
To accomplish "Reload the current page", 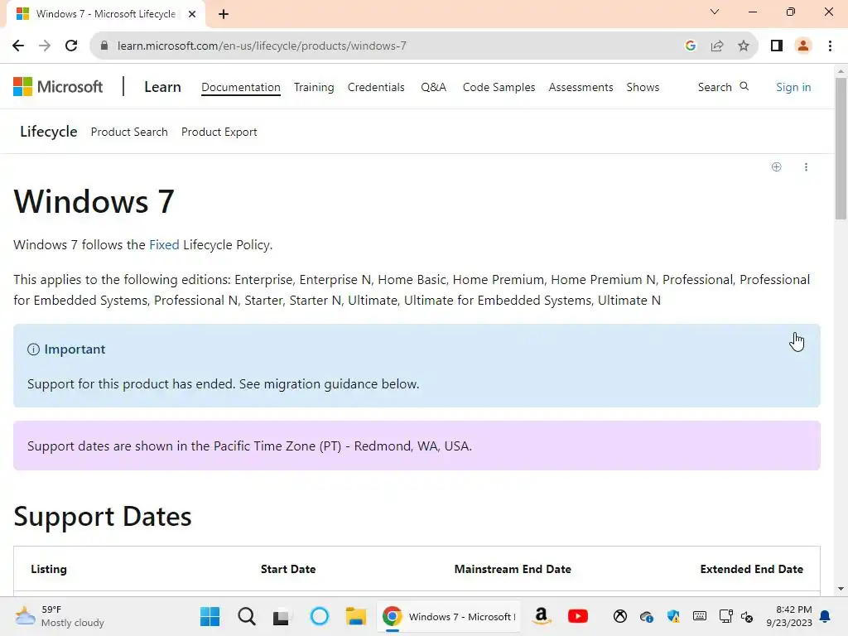I will [71, 46].
